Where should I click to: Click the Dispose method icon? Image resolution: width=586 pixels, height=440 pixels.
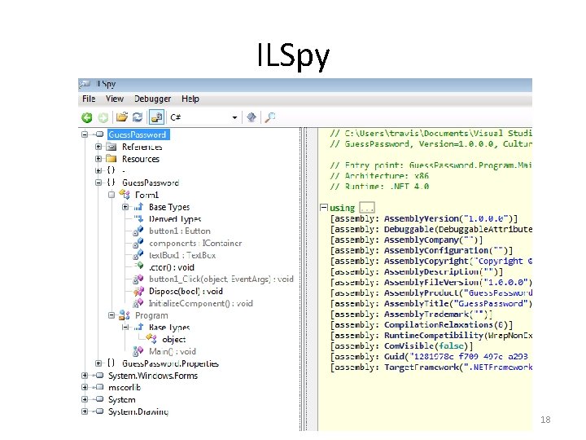[x=138, y=291]
